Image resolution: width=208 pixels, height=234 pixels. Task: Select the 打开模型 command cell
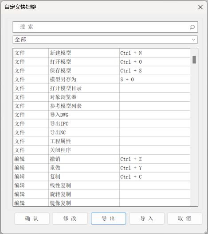(x=84, y=61)
